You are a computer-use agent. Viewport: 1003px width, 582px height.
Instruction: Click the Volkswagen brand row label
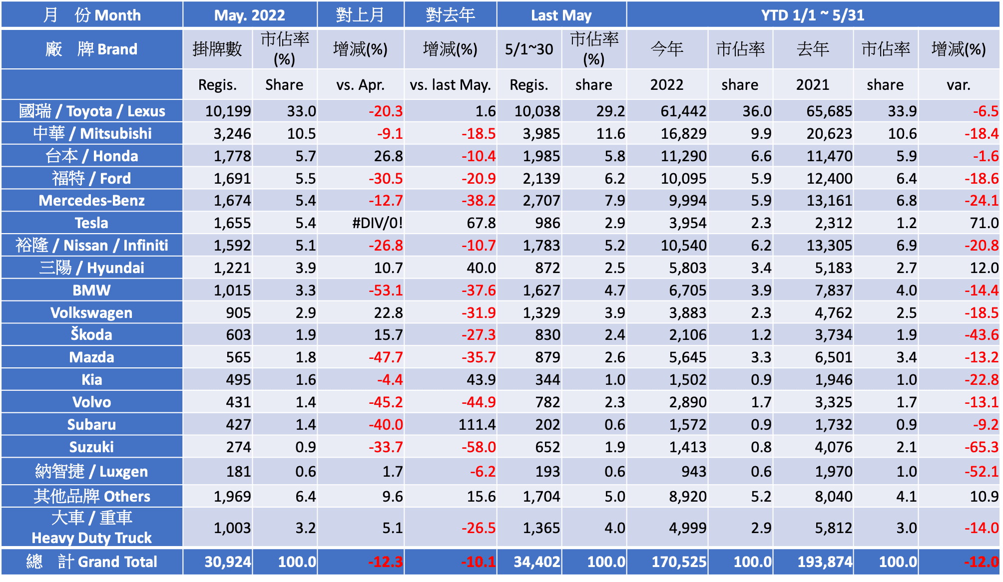(x=92, y=312)
